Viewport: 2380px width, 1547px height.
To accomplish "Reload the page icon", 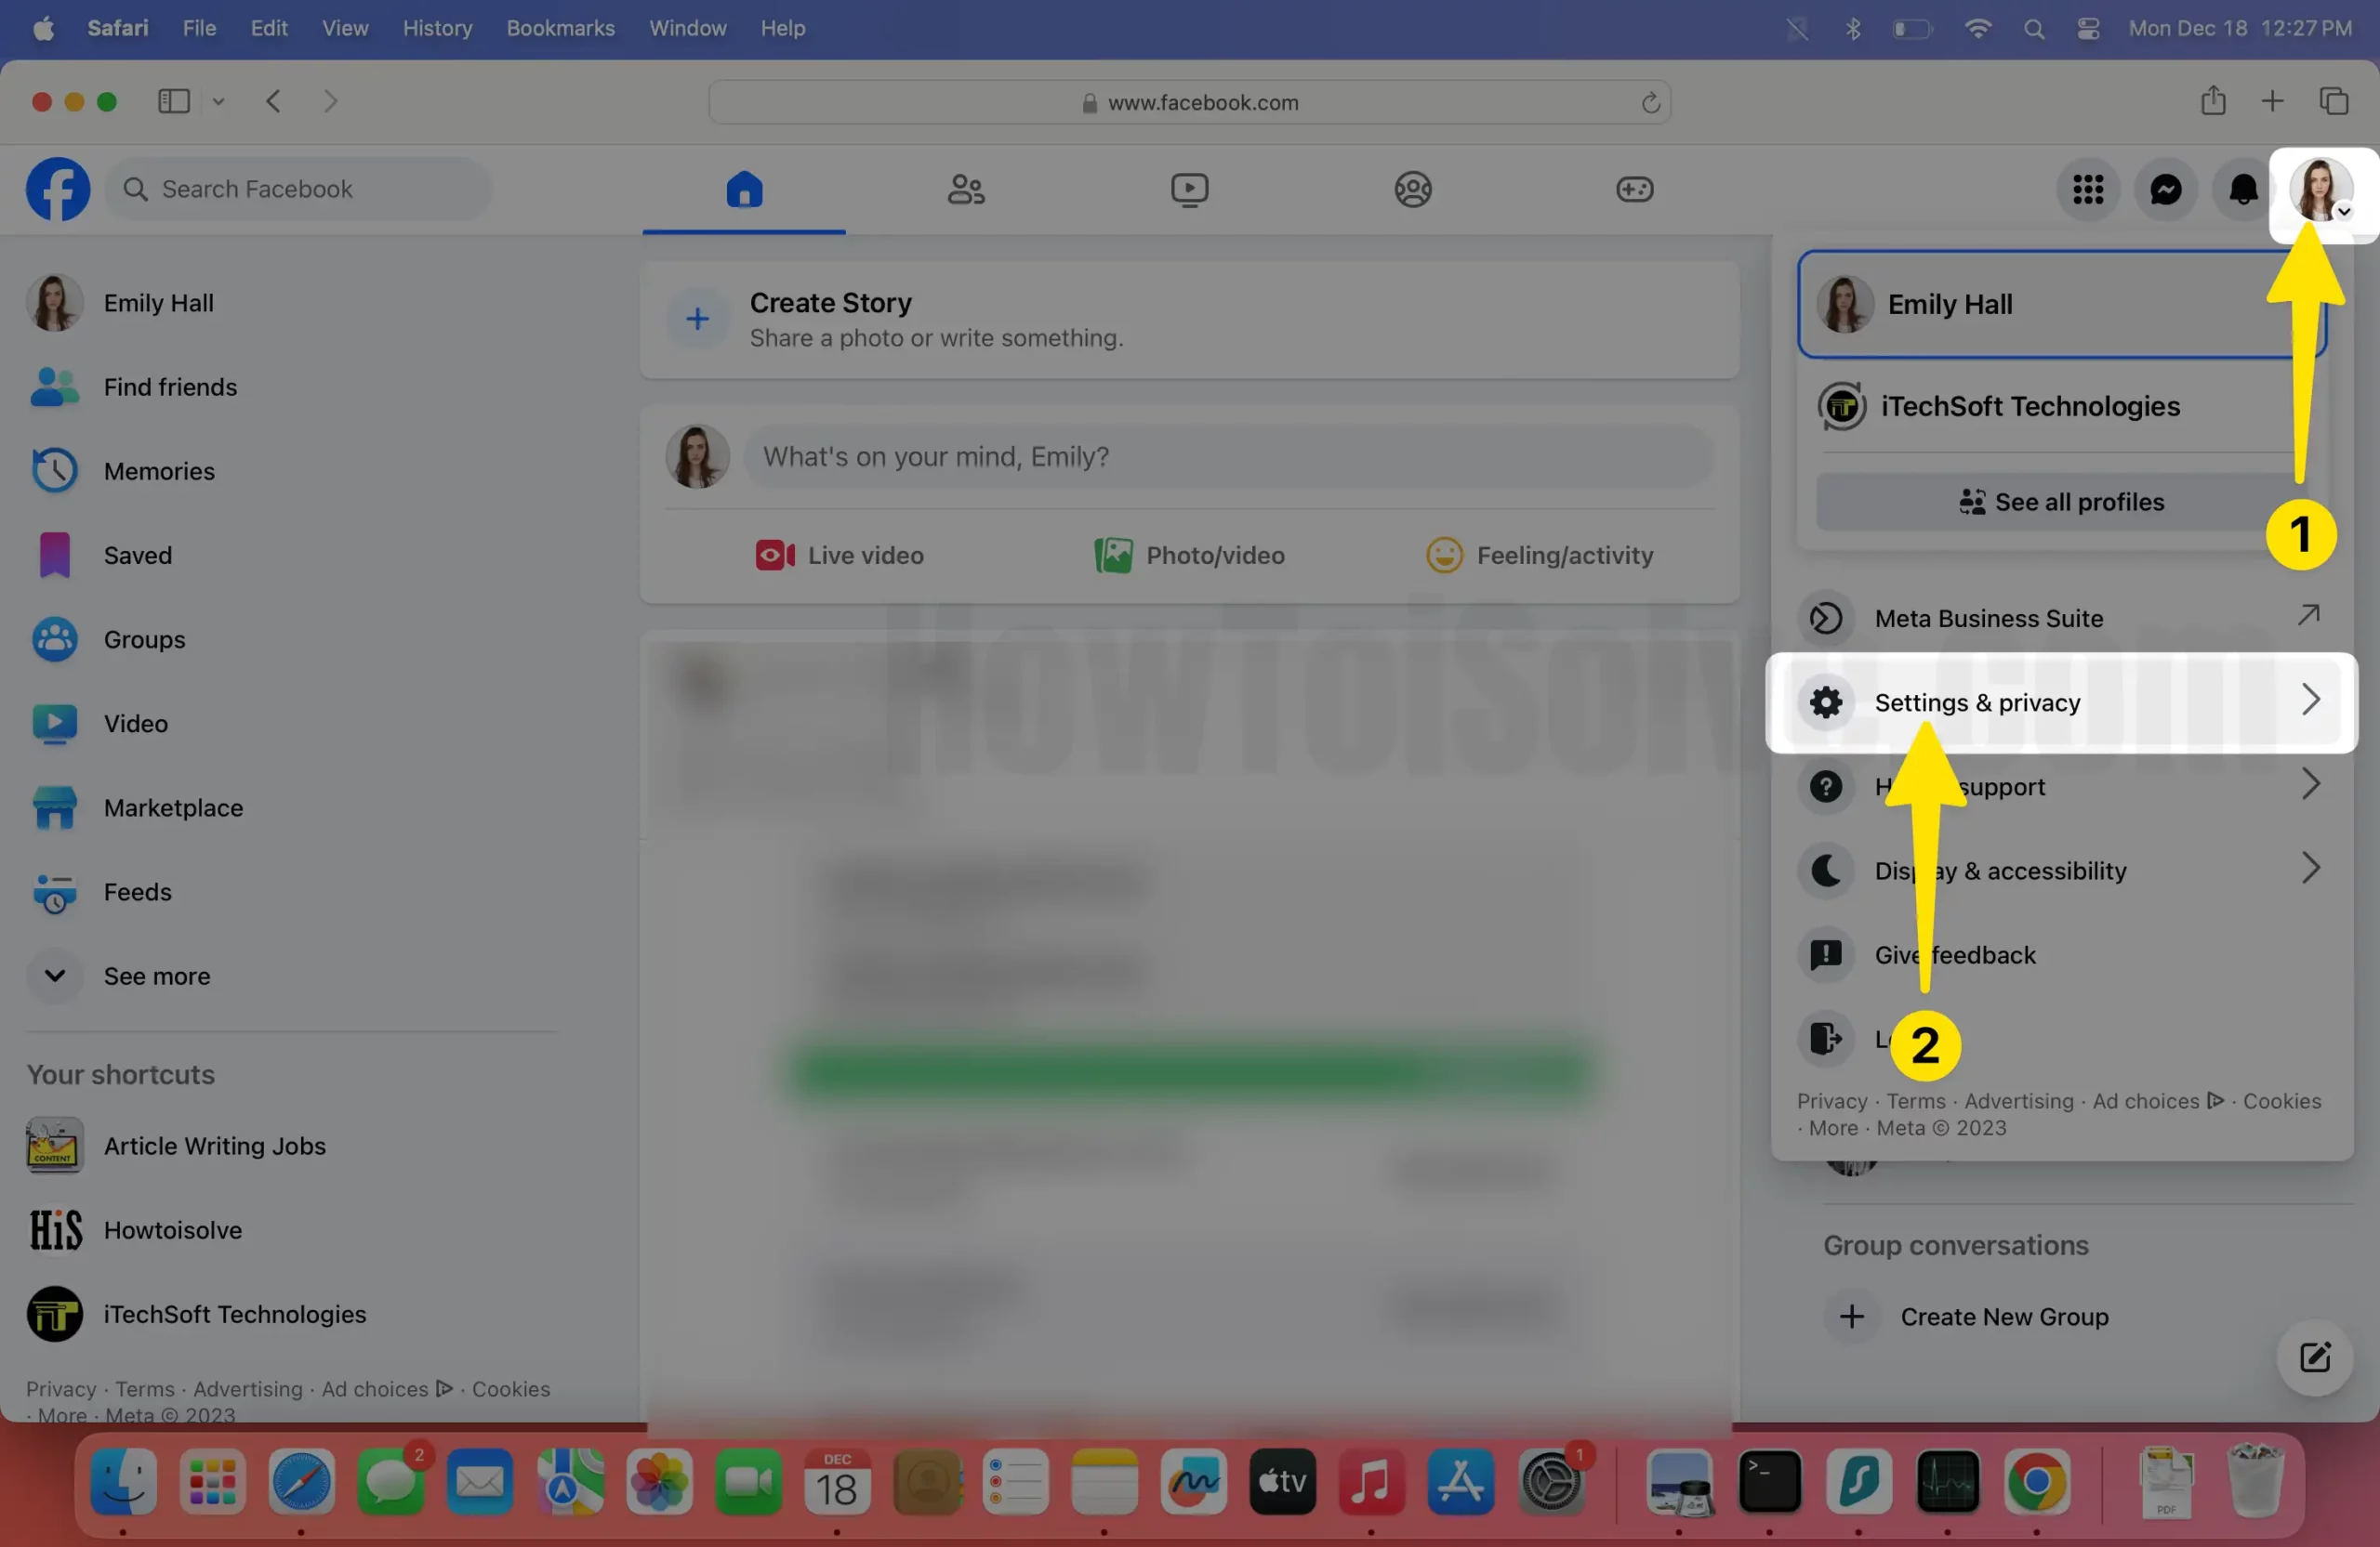I will coord(1650,102).
